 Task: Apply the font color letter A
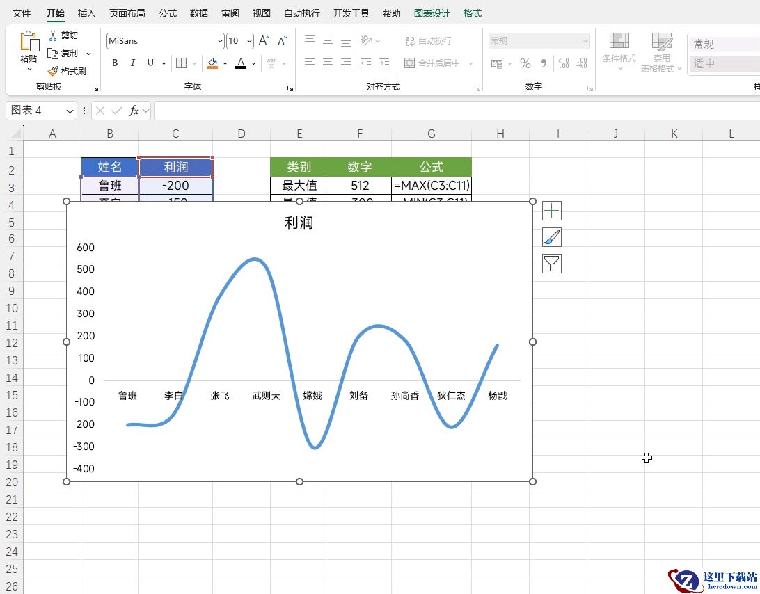[241, 63]
